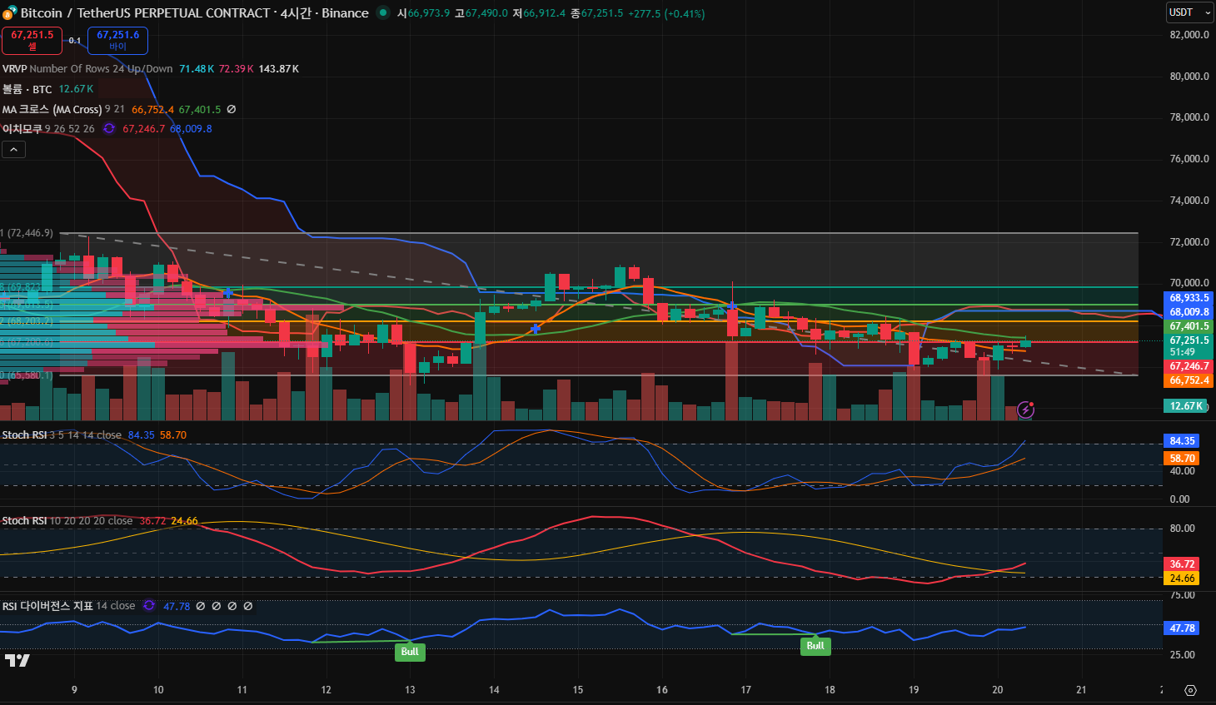This screenshot has width=1216, height=705.
Task: Click the first green Bull label near 13
Action: (410, 652)
